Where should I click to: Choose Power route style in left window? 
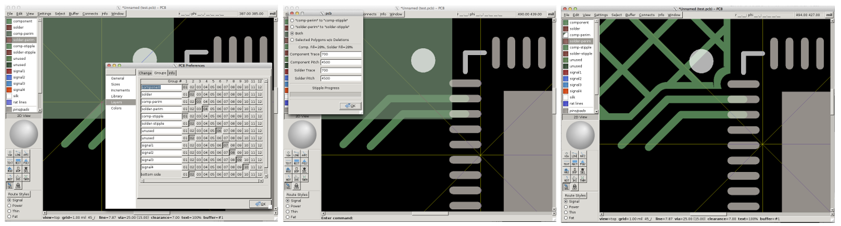15,206
